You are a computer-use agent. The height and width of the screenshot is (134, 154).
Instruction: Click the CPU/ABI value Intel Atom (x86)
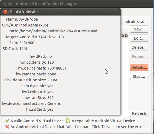pyautogui.click(x=34, y=25)
